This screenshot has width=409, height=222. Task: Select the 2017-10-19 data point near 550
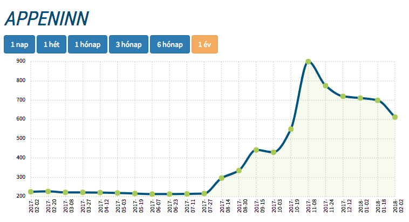point(291,129)
